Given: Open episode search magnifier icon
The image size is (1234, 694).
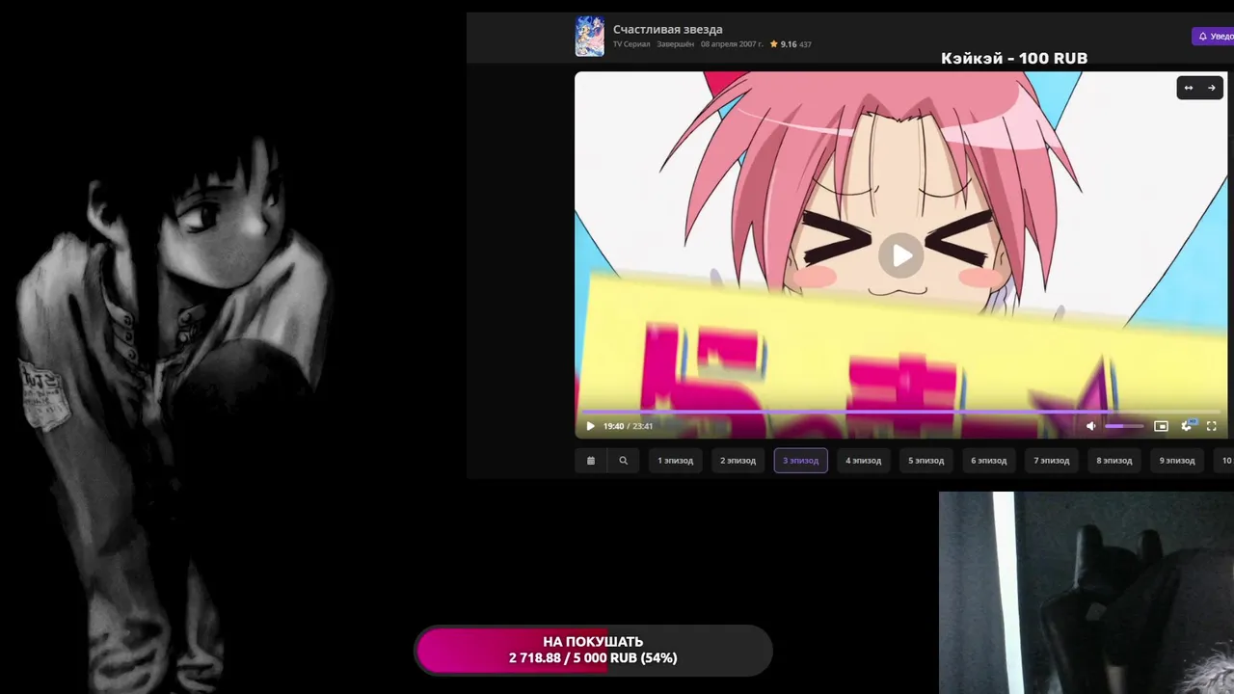Looking at the screenshot, I should tap(623, 461).
